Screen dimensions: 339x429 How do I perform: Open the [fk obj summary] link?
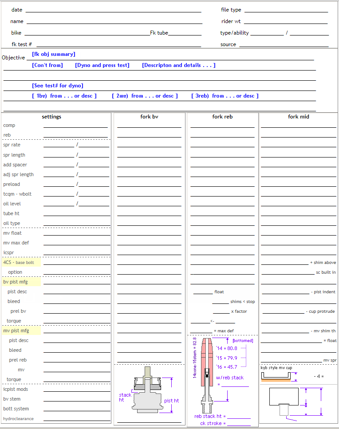tap(53, 54)
